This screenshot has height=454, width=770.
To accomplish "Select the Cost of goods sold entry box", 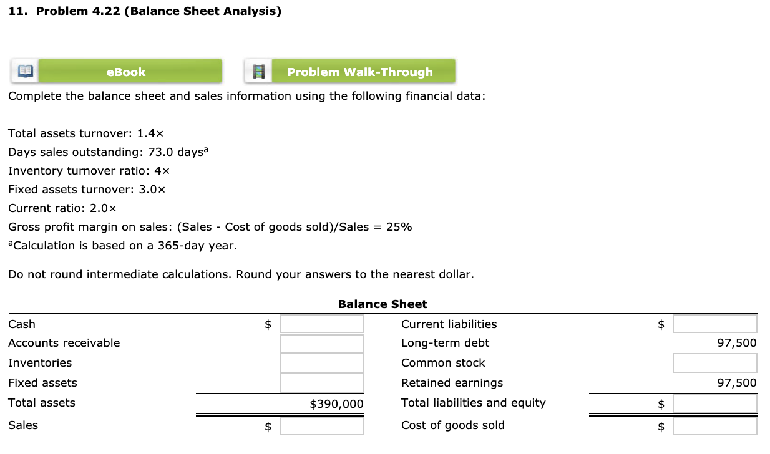I will pyautogui.click(x=714, y=425).
